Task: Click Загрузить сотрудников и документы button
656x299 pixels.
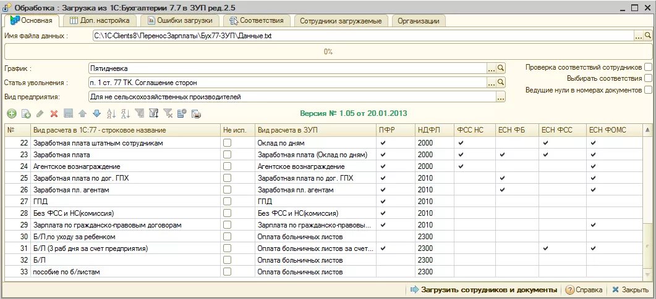Action: tap(484, 290)
